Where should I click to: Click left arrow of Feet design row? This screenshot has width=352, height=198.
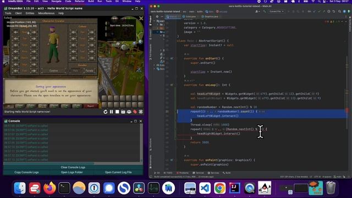[15, 71]
